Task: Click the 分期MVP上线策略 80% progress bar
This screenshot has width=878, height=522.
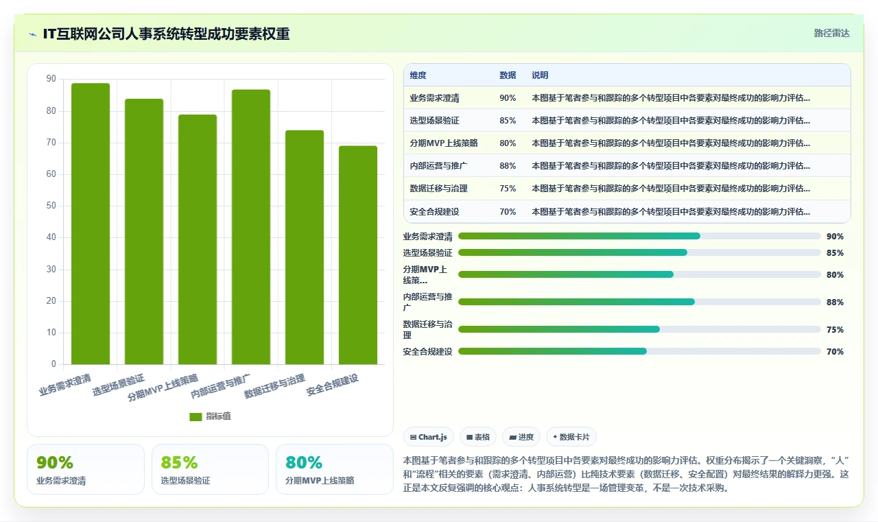Action: click(639, 274)
